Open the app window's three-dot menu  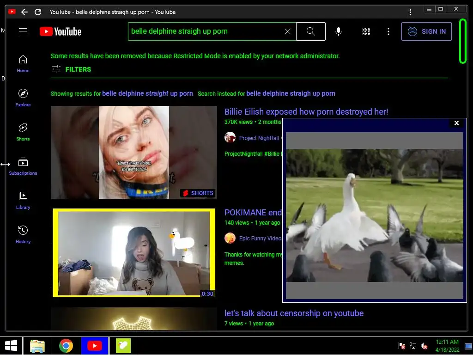[410, 12]
